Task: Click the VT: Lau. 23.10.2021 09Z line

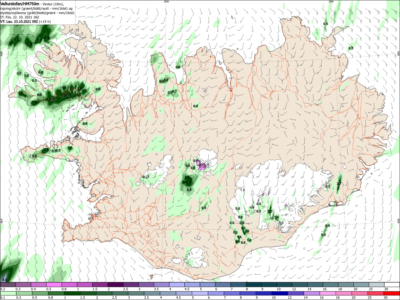Action: pyautogui.click(x=26, y=22)
